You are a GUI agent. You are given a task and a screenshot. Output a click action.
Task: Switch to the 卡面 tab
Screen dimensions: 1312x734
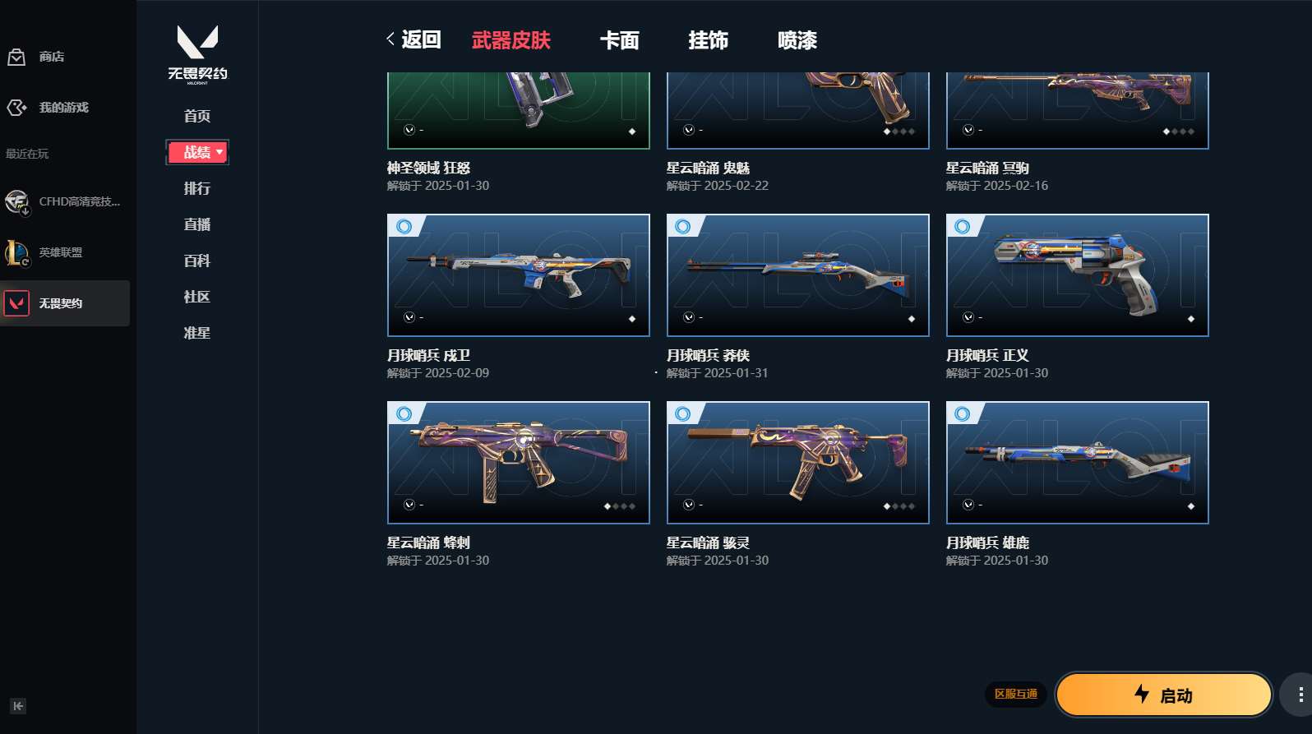619,40
